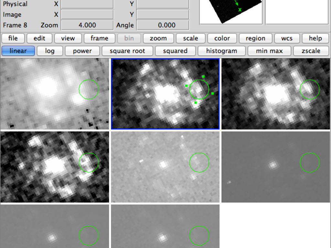Viewport: 331px width, 248px height.
Task: Click the Physical Y coordinate field
Action: pos(163,4)
